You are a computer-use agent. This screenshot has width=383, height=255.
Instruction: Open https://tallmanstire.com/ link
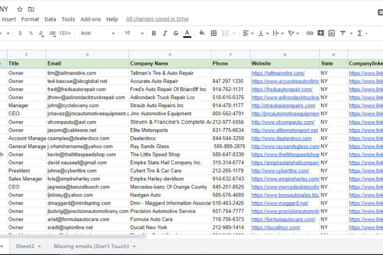tap(278, 73)
